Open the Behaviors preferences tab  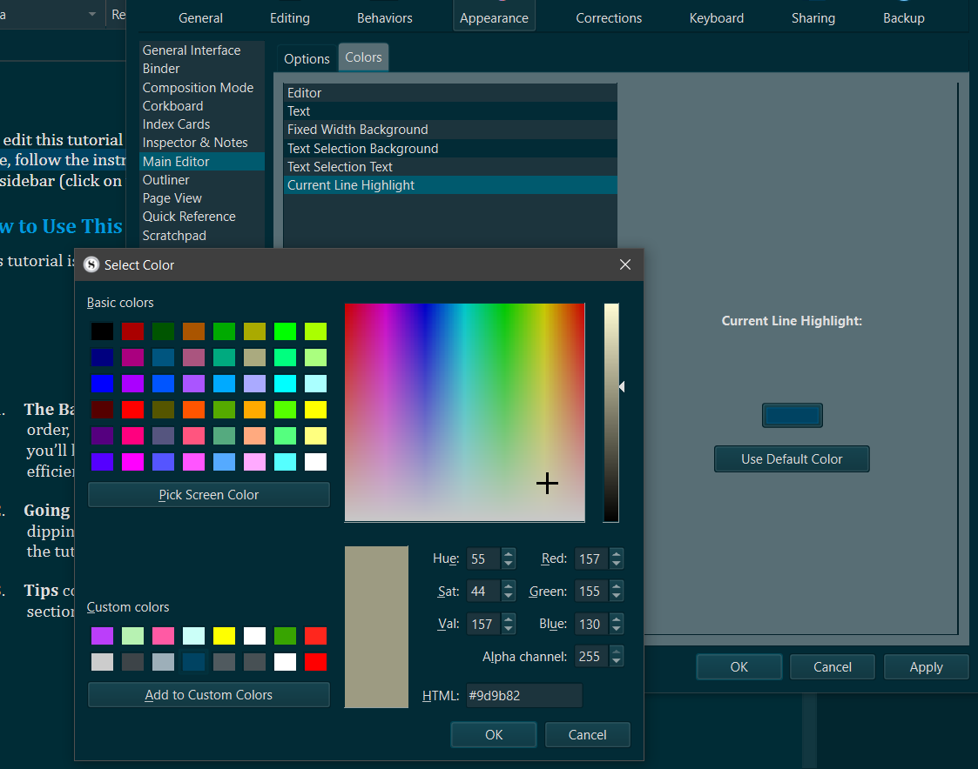384,18
